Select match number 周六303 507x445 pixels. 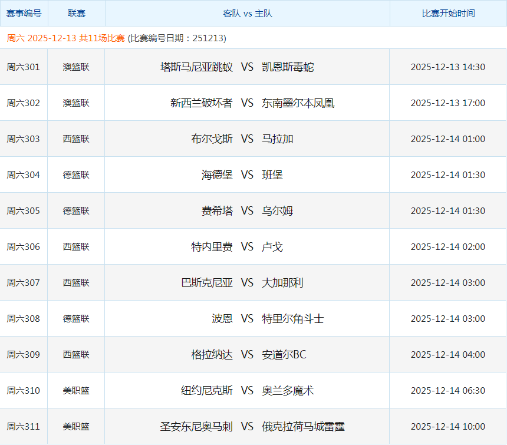(x=24, y=139)
